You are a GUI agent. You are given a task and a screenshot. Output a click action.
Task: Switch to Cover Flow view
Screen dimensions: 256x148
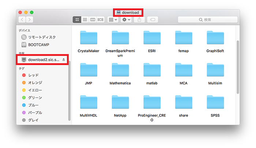(x=101, y=20)
